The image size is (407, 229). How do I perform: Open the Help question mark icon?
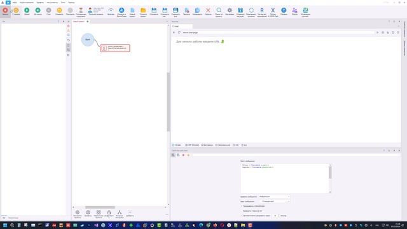(x=284, y=11)
